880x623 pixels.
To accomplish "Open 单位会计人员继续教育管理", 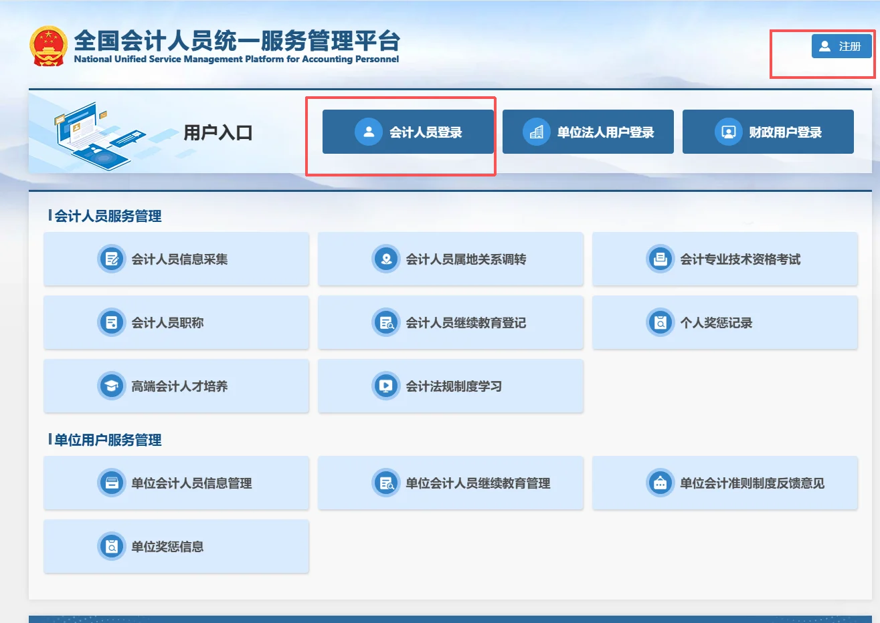I will click(450, 483).
